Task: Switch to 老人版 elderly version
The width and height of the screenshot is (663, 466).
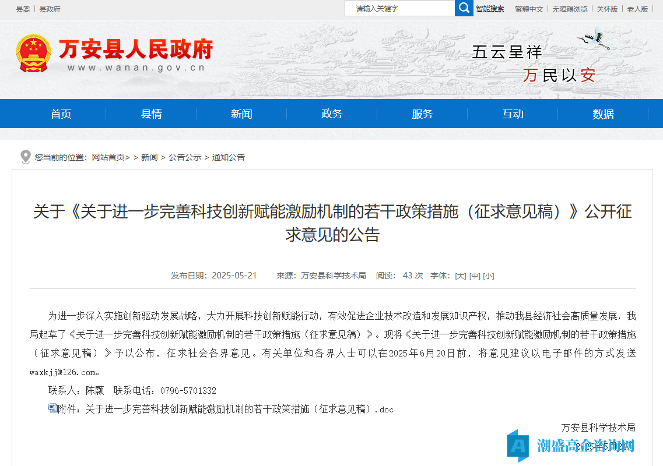Action: click(x=637, y=9)
